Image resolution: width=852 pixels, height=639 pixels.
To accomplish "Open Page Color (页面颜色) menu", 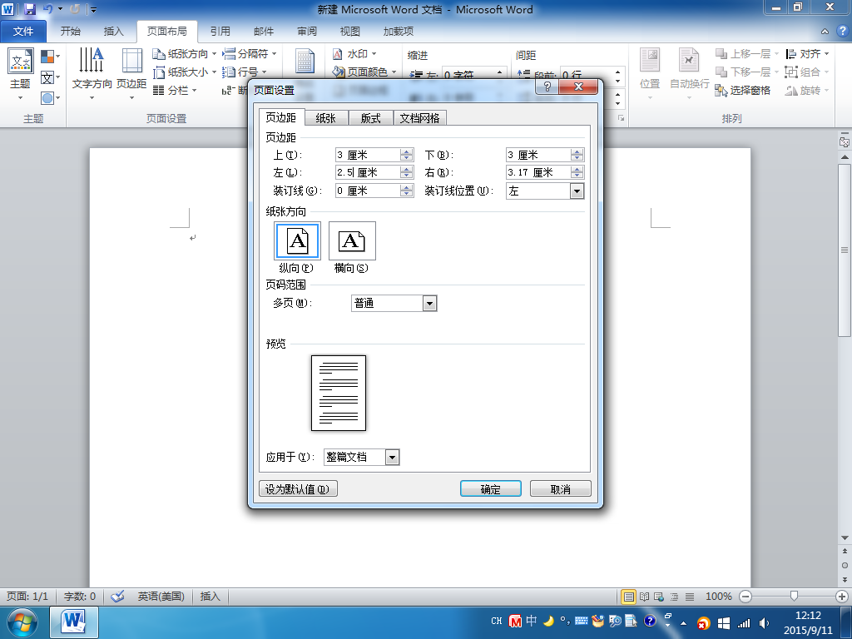I will [364, 72].
